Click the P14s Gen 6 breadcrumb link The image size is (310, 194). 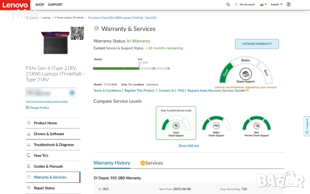click(122, 17)
